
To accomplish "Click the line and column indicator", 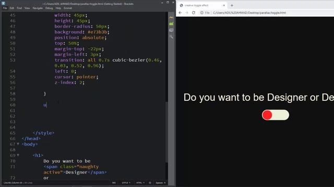I will pyautogui.click(x=18, y=183).
